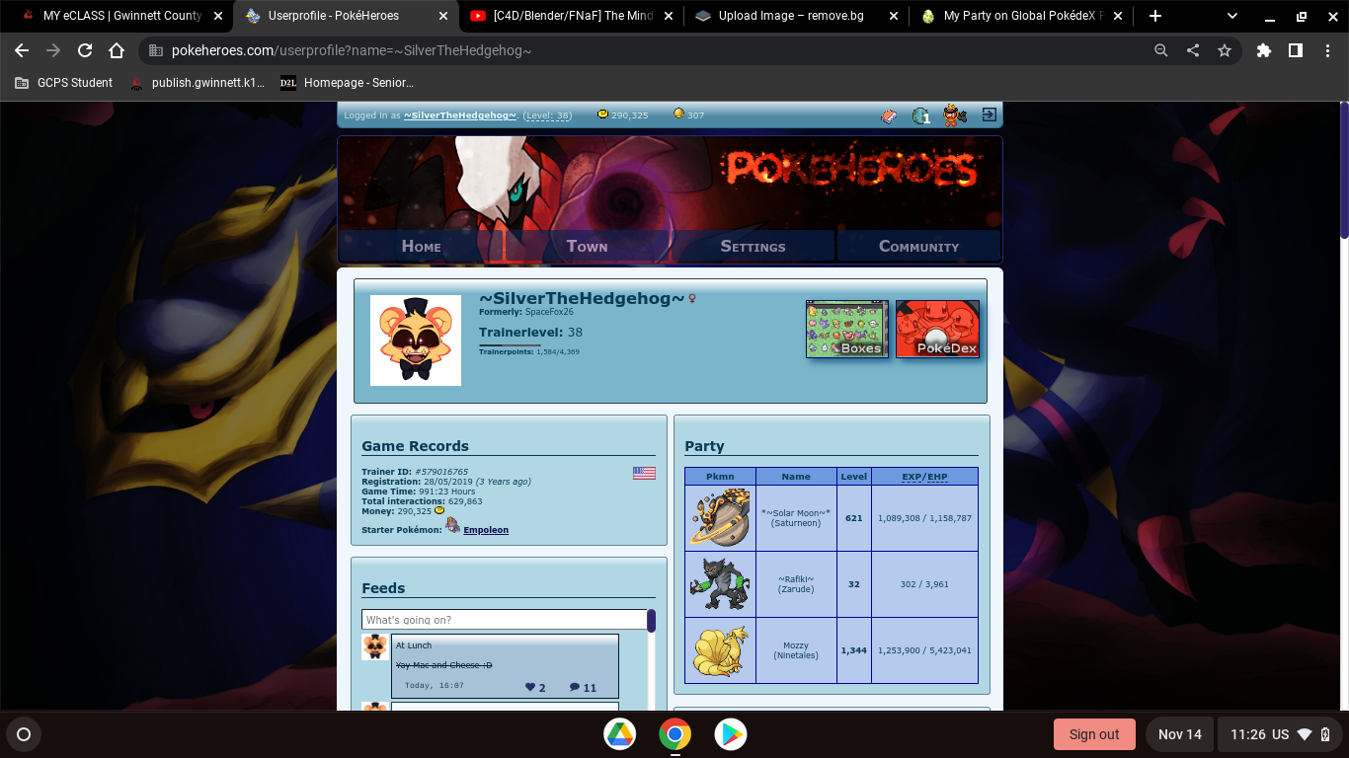The height and width of the screenshot is (758, 1349).
Task: Click the Empoleon sprite icon
Action: click(453, 526)
